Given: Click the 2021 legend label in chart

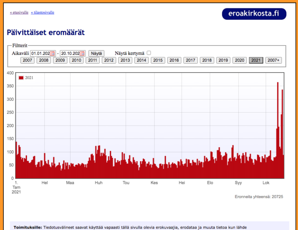Looking at the screenshot, I should point(29,78).
